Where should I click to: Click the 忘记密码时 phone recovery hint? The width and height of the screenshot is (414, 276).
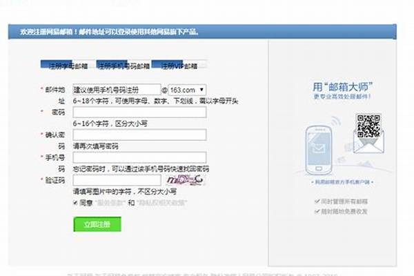pyautogui.click(x=141, y=169)
